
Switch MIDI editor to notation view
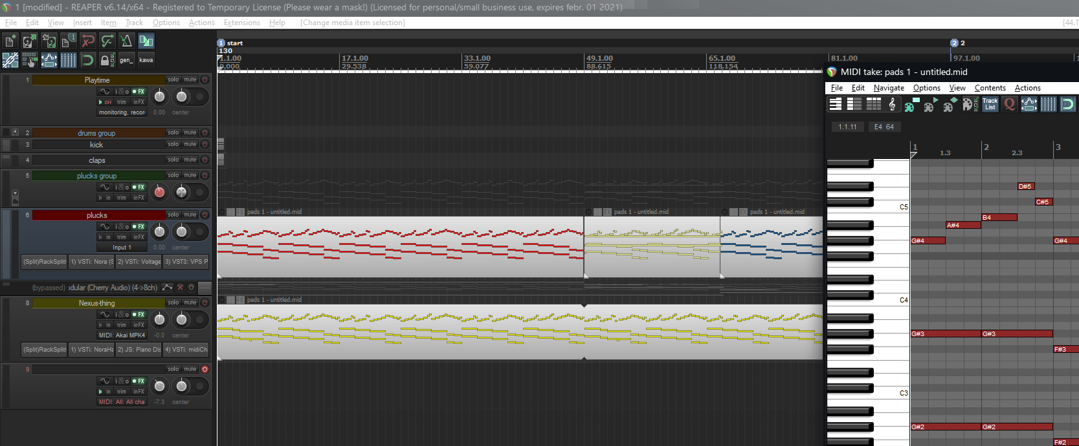tap(893, 104)
